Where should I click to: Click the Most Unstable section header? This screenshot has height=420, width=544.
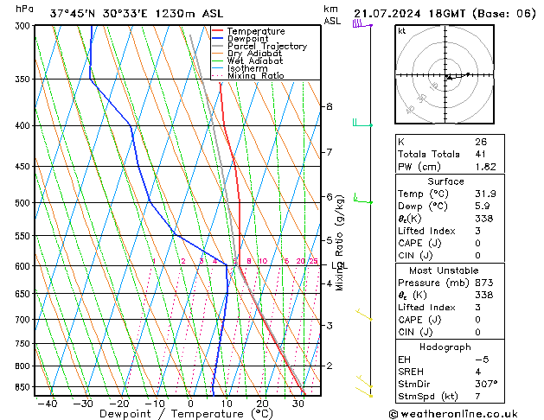445,270
